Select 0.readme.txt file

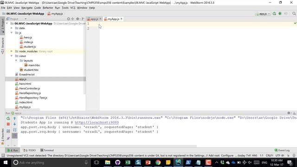[25, 74]
